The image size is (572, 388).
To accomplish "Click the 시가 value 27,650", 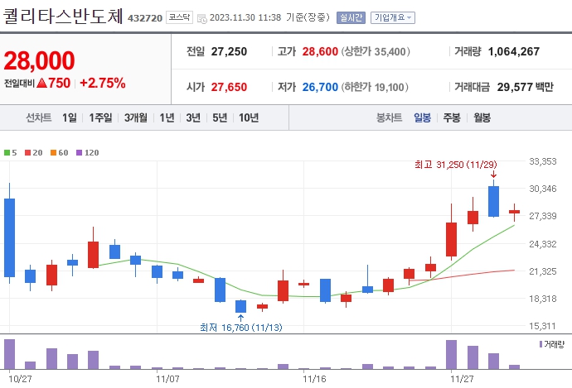I will point(229,87).
